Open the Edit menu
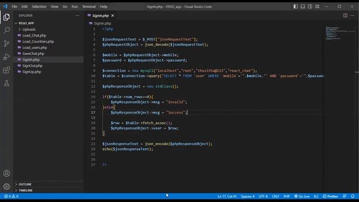The width and height of the screenshot is (359, 202). pyautogui.click(x=25, y=7)
